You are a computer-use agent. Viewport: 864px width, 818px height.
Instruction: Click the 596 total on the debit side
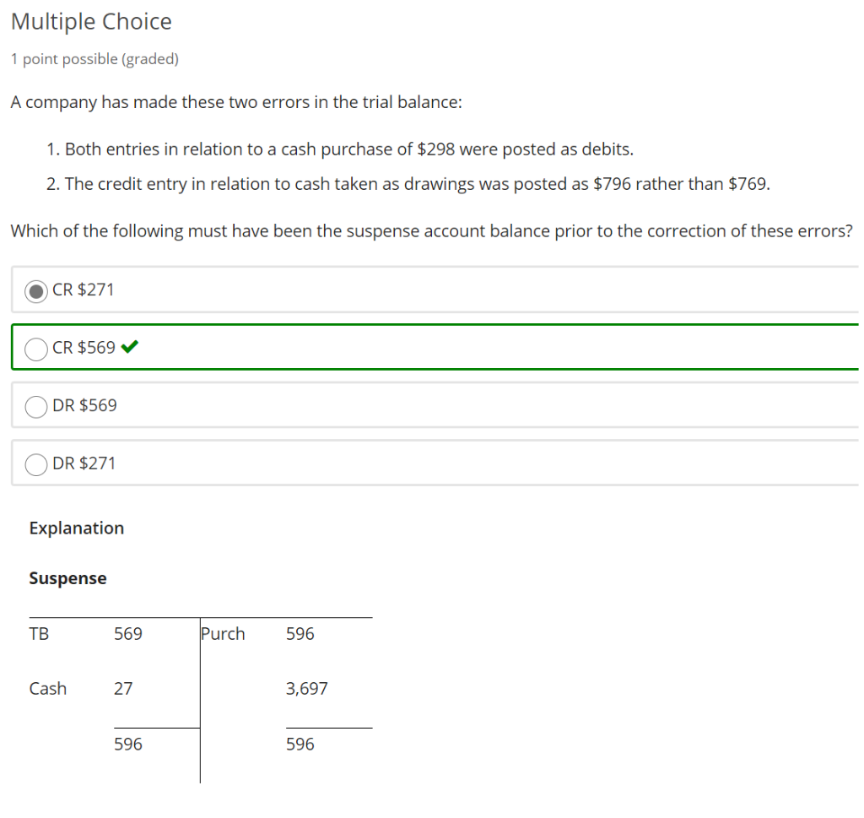tap(127, 744)
